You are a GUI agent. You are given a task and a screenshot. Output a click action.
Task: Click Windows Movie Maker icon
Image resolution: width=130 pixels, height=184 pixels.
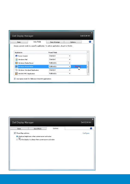pyautogui.click(x=16, y=67)
